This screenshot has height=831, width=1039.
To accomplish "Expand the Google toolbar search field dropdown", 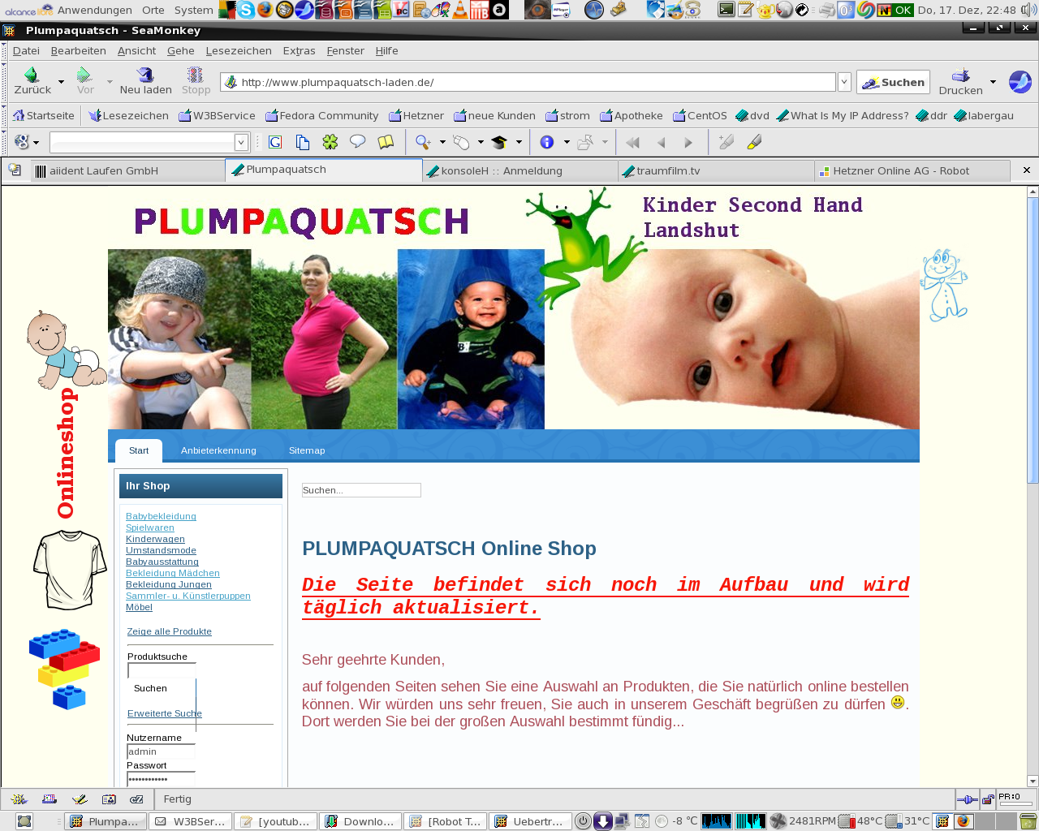I will (x=241, y=143).
